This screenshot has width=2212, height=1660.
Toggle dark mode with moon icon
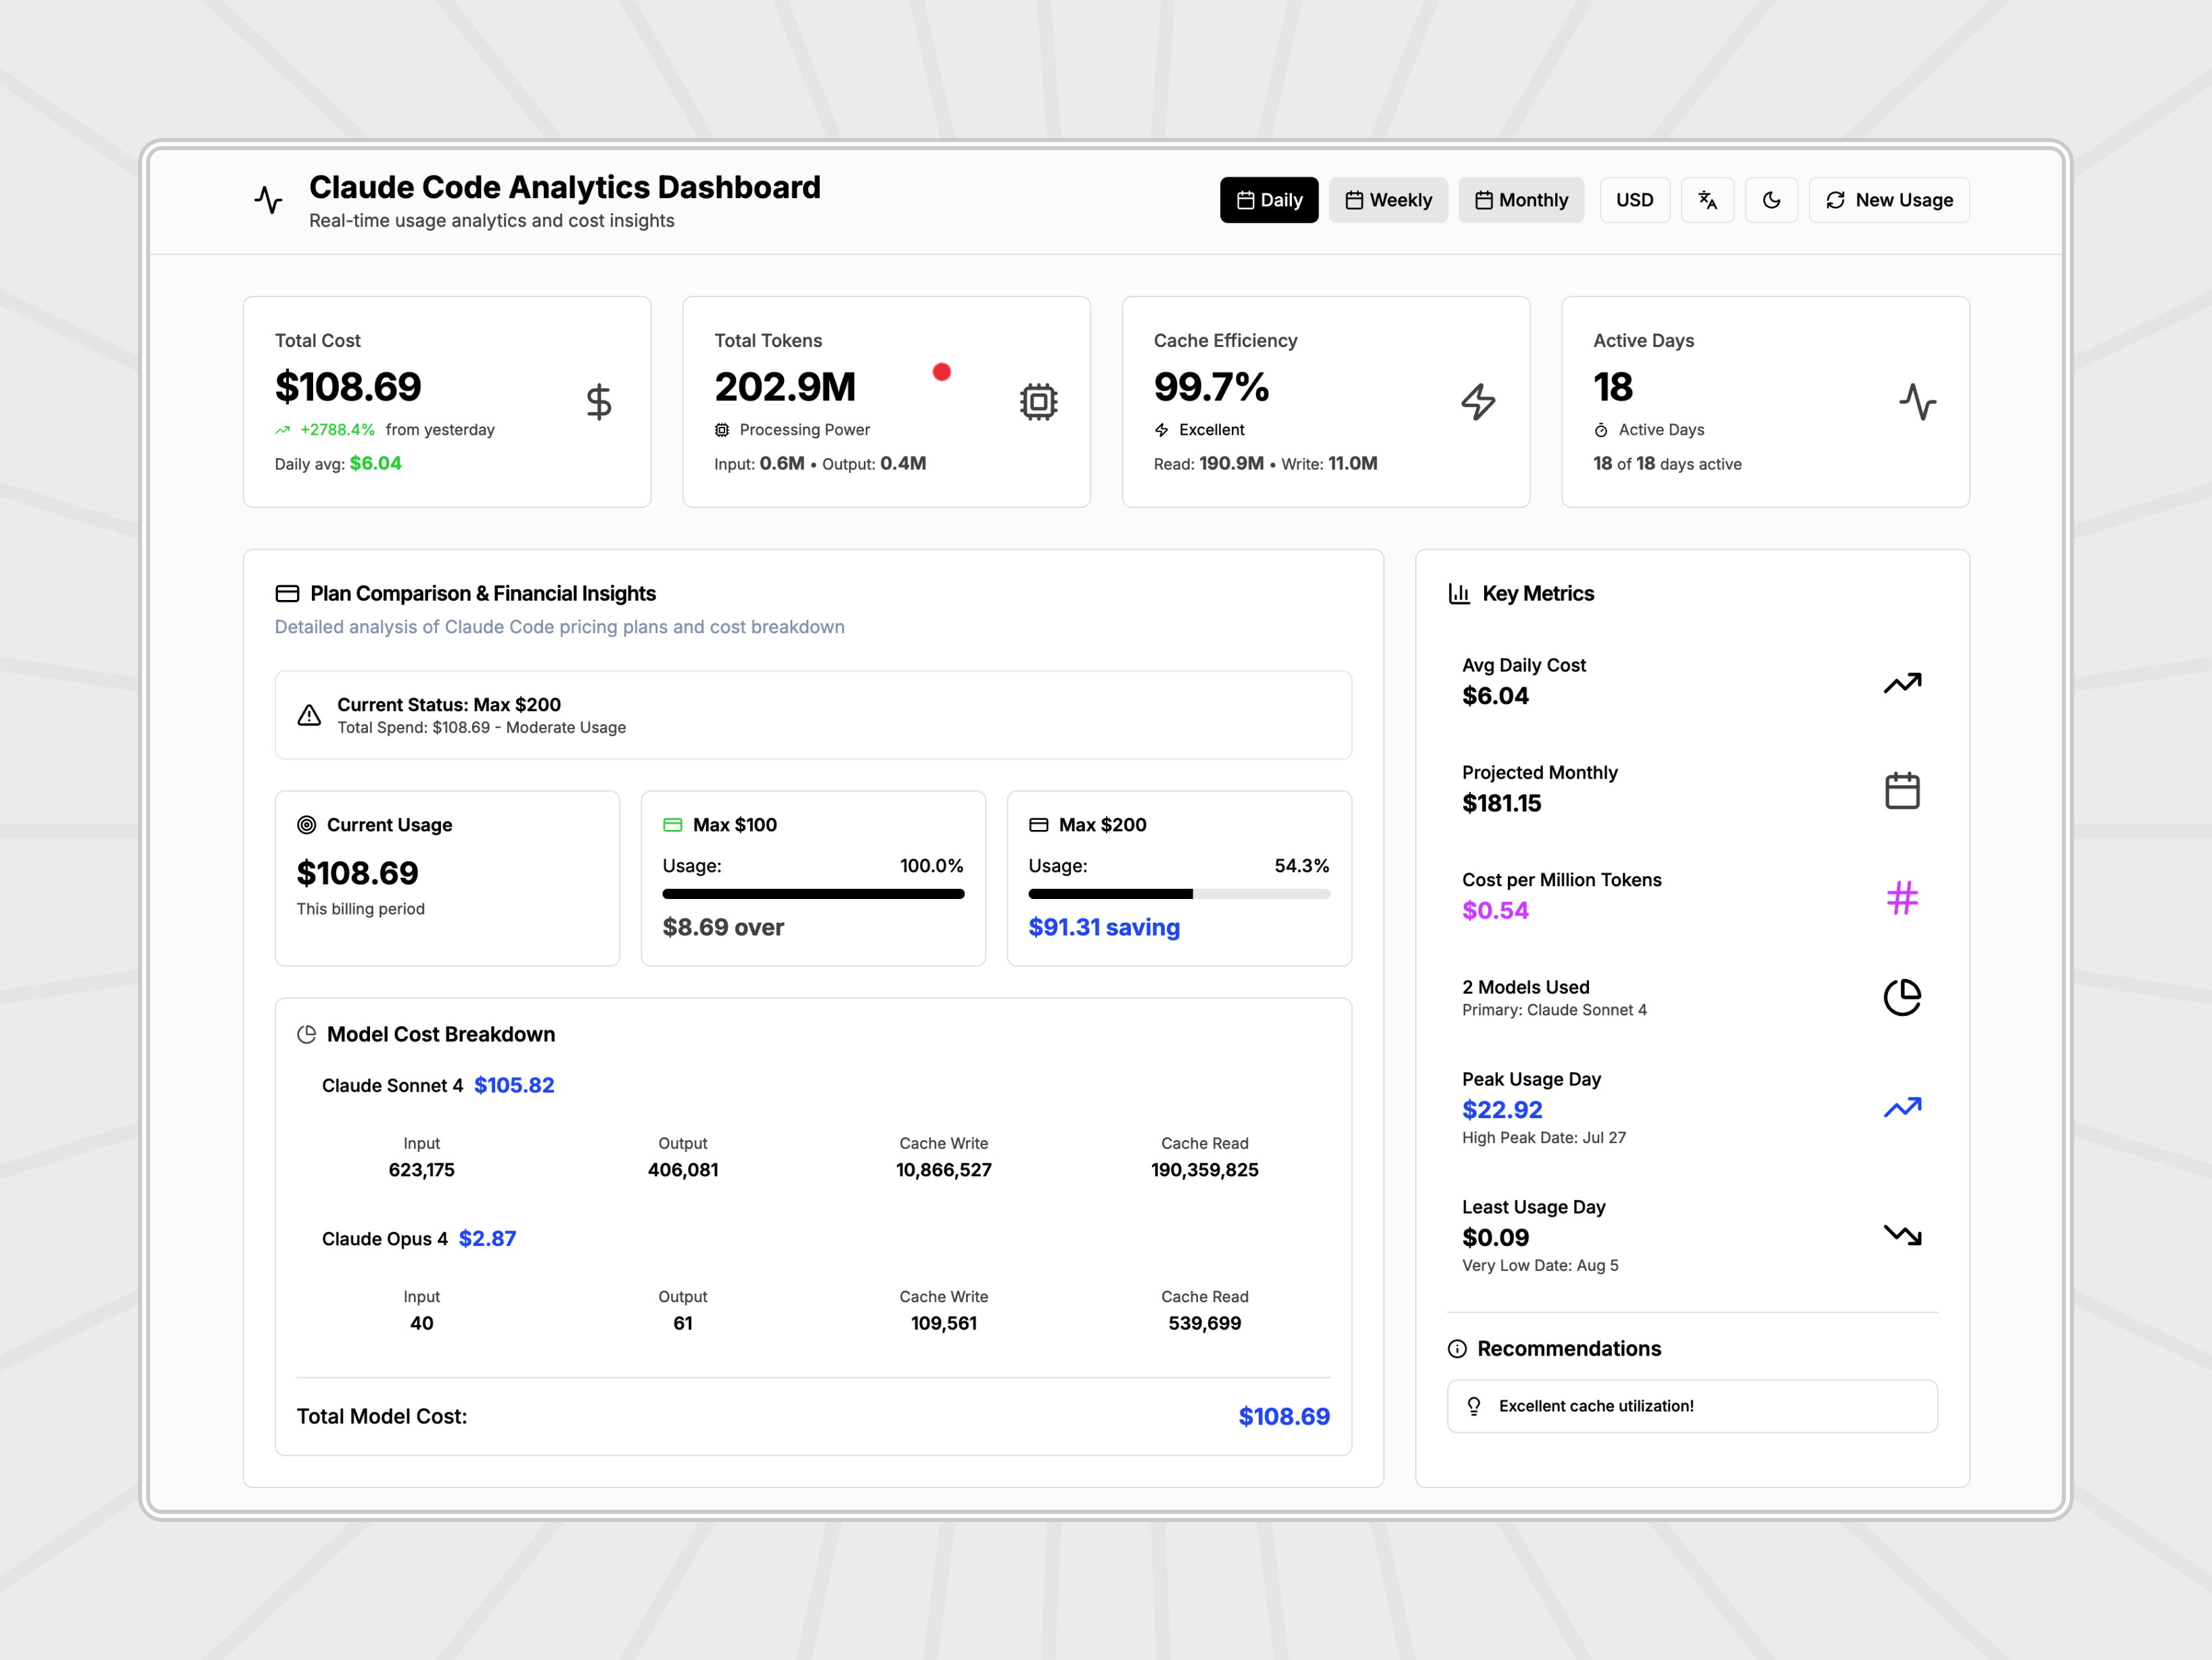tap(1771, 200)
